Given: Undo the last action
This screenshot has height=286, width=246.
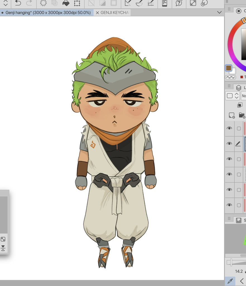Looking at the screenshot, I should [18, 3].
